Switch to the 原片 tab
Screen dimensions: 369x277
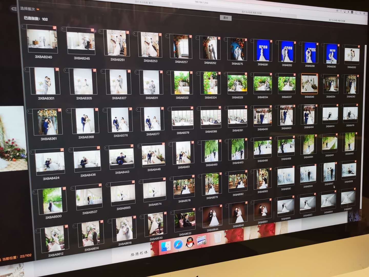225,18
